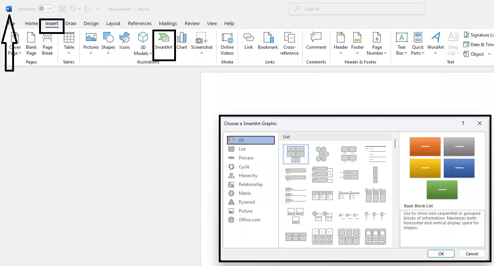The height and width of the screenshot is (266, 494).
Task: Click the blue block in the preview
Action: coord(459,168)
